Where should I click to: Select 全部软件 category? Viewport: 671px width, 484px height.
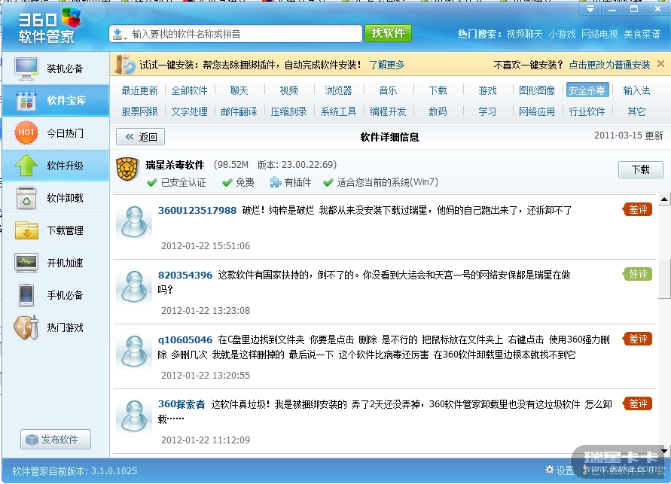click(x=189, y=90)
